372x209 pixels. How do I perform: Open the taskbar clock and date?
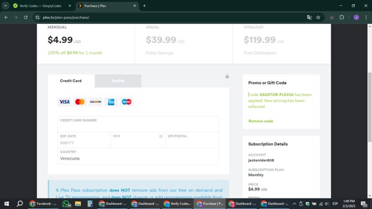(349, 204)
